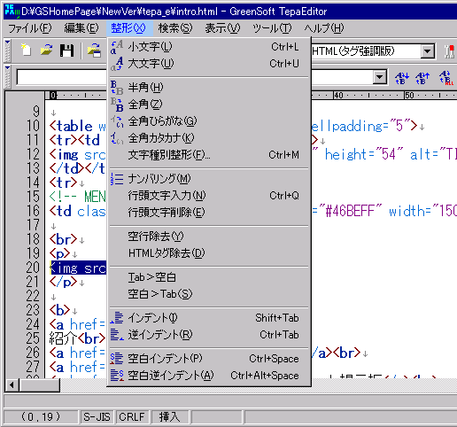Click the </p> tag on line 21

point(63,282)
